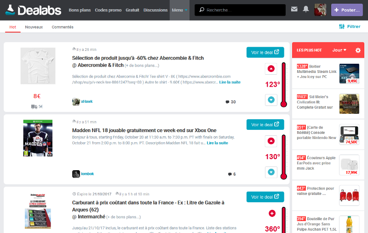Open the Intermarché carburant thumbnail

[38, 211]
